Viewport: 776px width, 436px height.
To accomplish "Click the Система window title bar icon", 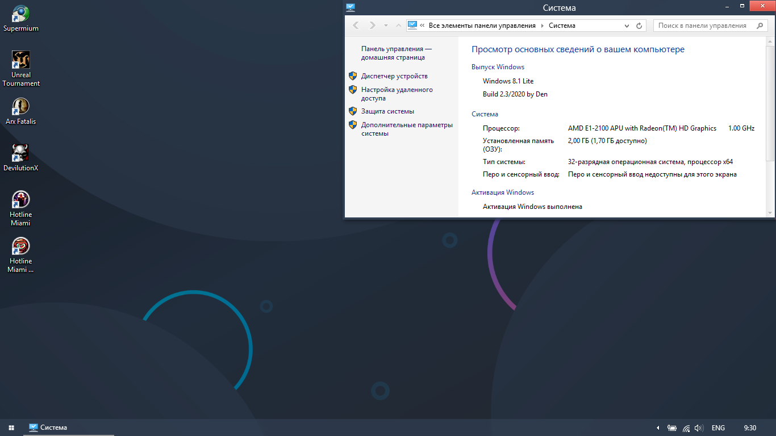I will pos(351,7).
